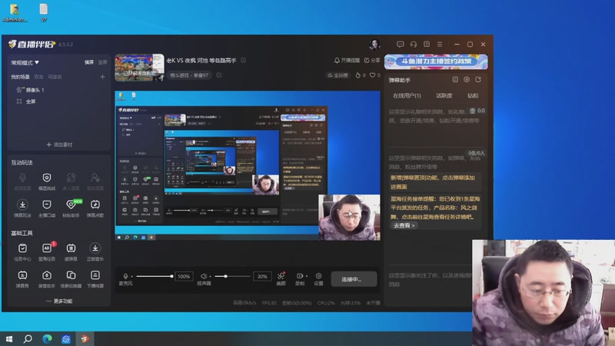Click the stream cover thumbnail
615x346 pixels.
point(139,68)
